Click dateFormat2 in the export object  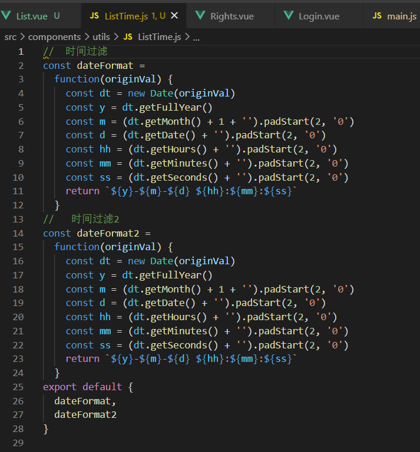click(x=85, y=415)
